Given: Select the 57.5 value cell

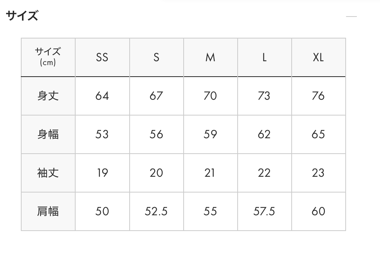Looking at the screenshot, I should coord(264,211).
